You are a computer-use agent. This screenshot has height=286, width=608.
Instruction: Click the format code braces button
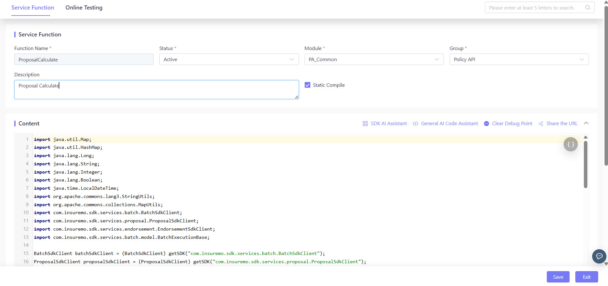tap(571, 144)
